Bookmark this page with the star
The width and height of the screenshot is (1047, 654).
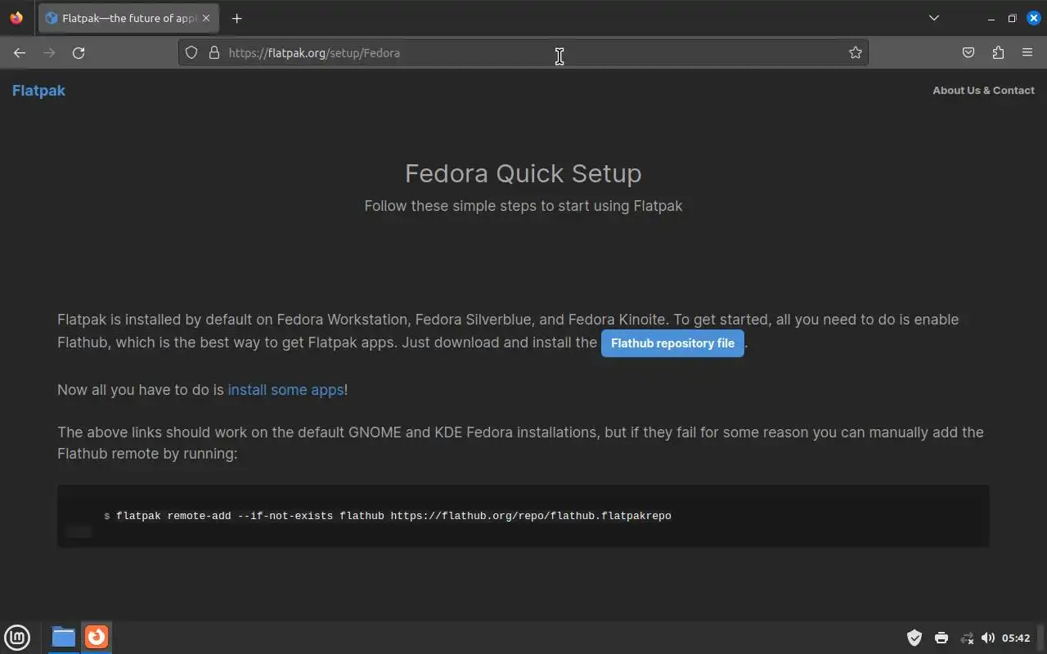click(x=856, y=52)
